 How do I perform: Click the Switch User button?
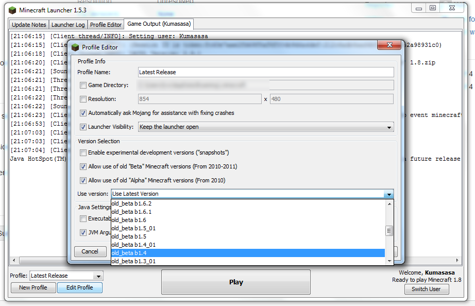click(x=426, y=289)
